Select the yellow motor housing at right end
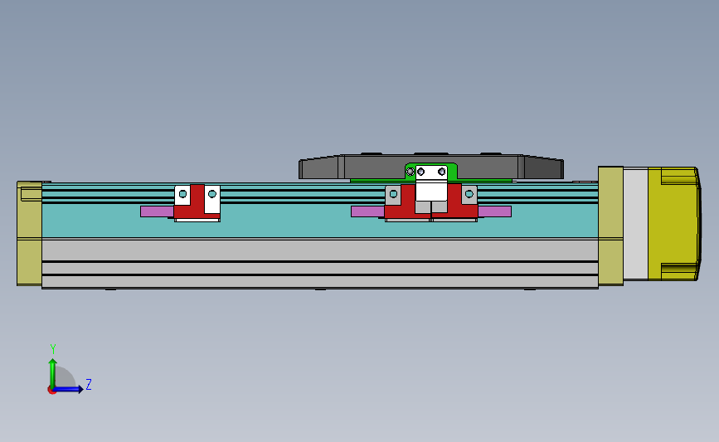The width and height of the screenshot is (719, 442). 674,223
